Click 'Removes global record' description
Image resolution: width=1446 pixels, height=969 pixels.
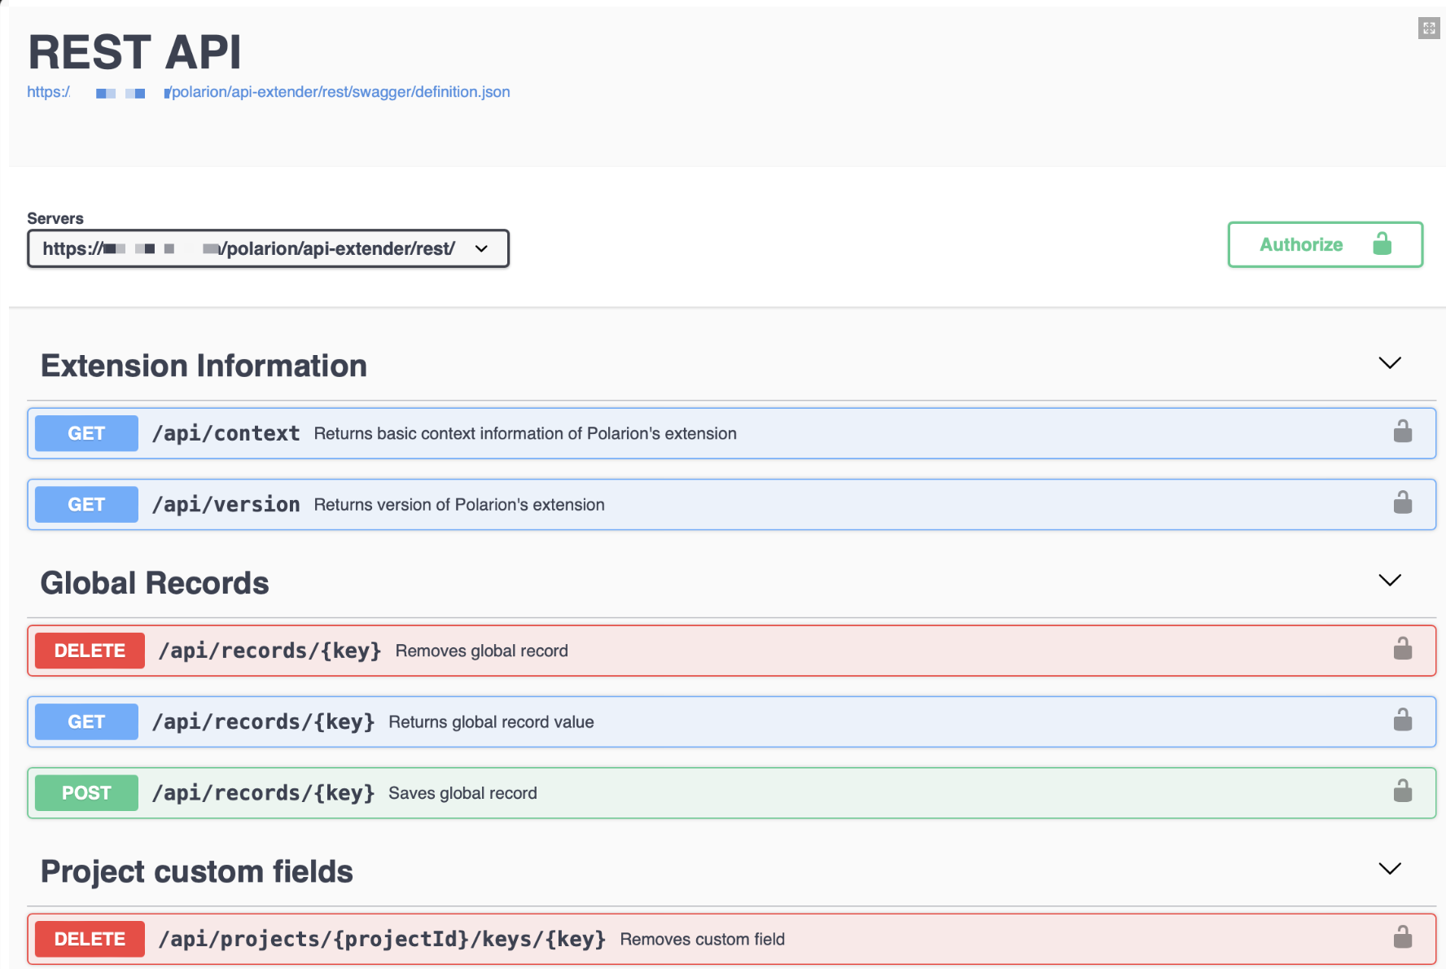tap(482, 651)
